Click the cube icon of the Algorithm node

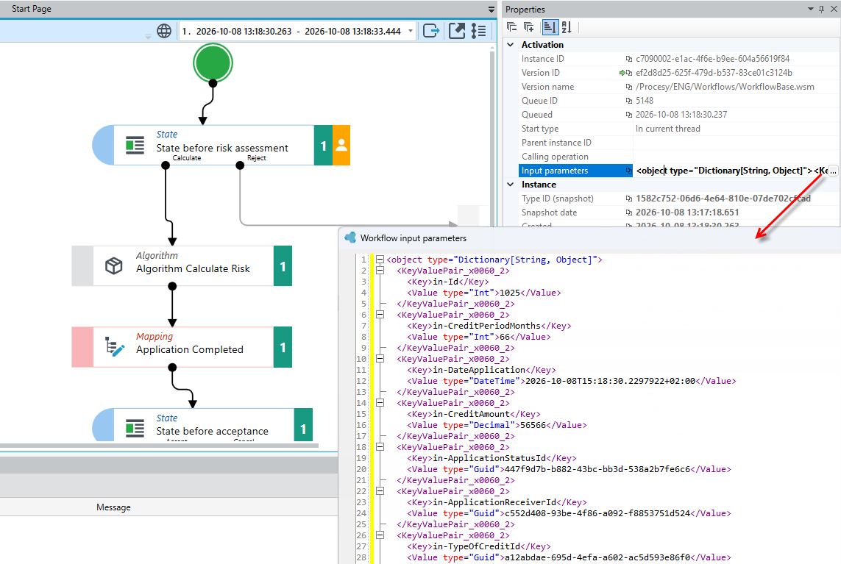coord(114,266)
